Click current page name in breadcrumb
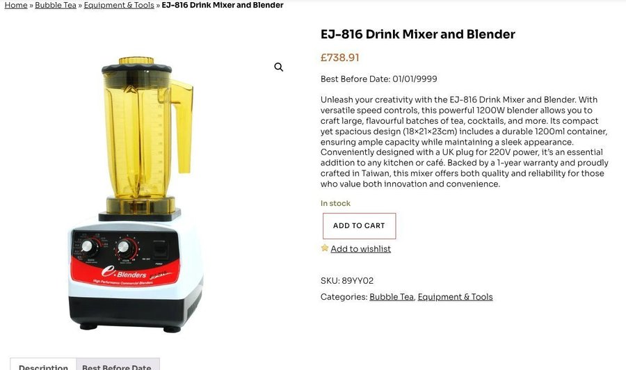The height and width of the screenshot is (370, 626). [223, 5]
